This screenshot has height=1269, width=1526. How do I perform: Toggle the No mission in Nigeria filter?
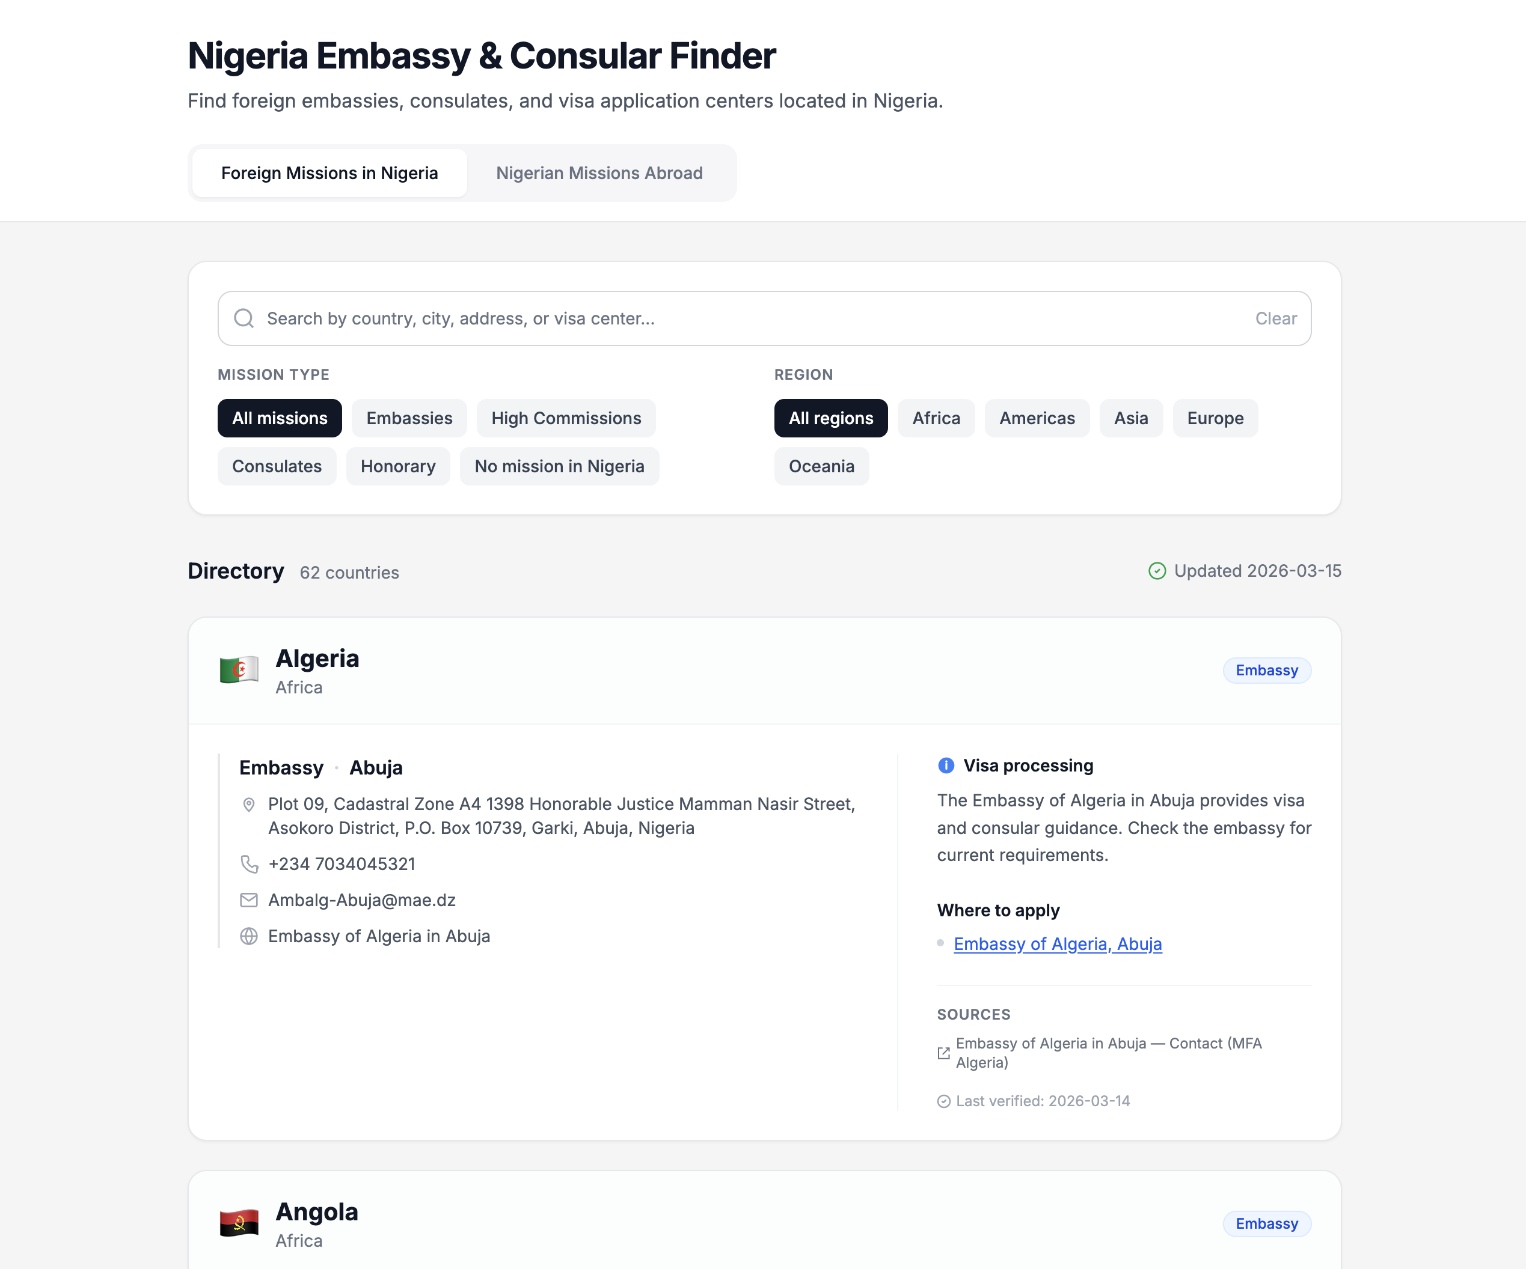point(559,466)
